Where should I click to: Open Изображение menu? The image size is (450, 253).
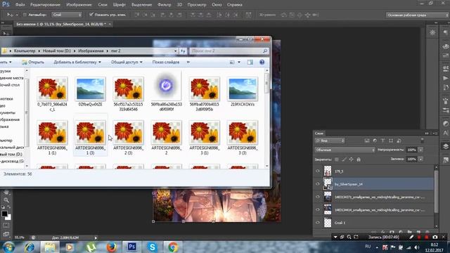(x=79, y=5)
